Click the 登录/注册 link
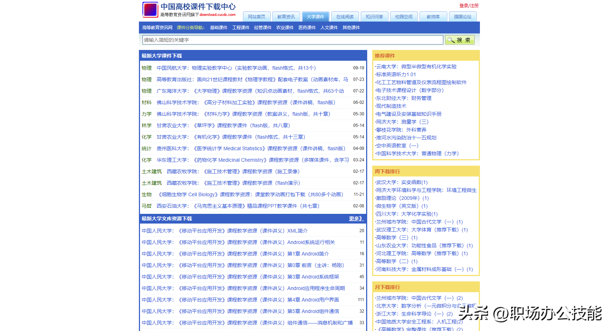 (x=469, y=6)
